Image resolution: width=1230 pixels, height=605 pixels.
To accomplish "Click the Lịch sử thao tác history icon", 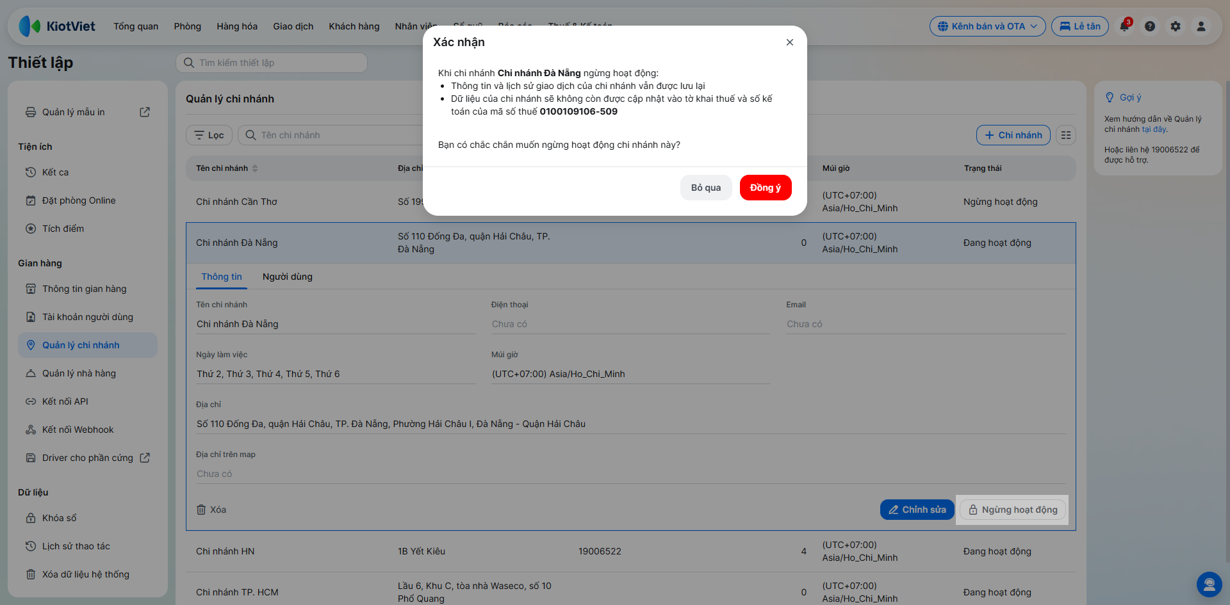I will pos(31,546).
